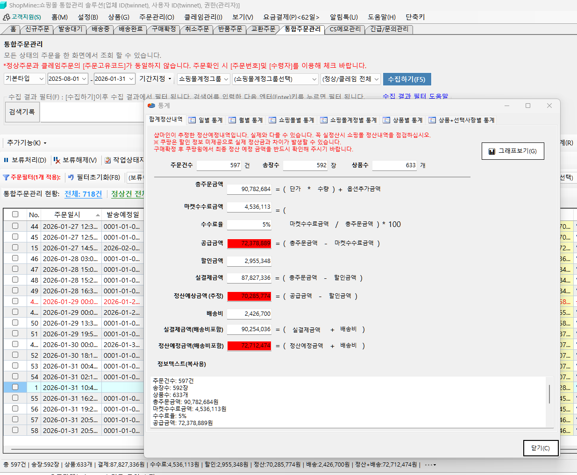
Task: Click the 주문필터 funnel icon
Action: [x=6, y=177]
